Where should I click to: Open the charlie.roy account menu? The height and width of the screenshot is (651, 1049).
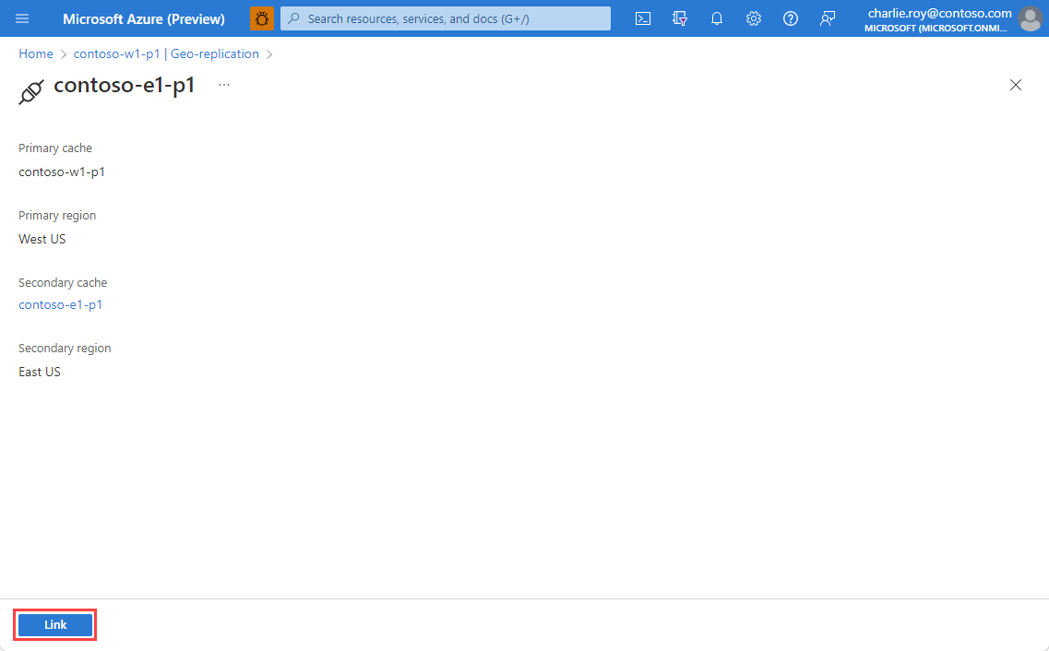(938, 13)
